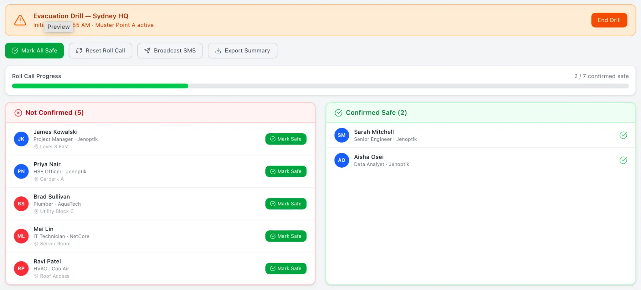Select the name Priya Nair
The height and width of the screenshot is (290, 641).
[47, 164]
